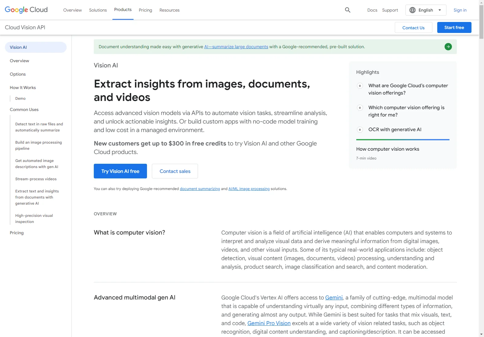Click the globe language icon

(x=413, y=10)
